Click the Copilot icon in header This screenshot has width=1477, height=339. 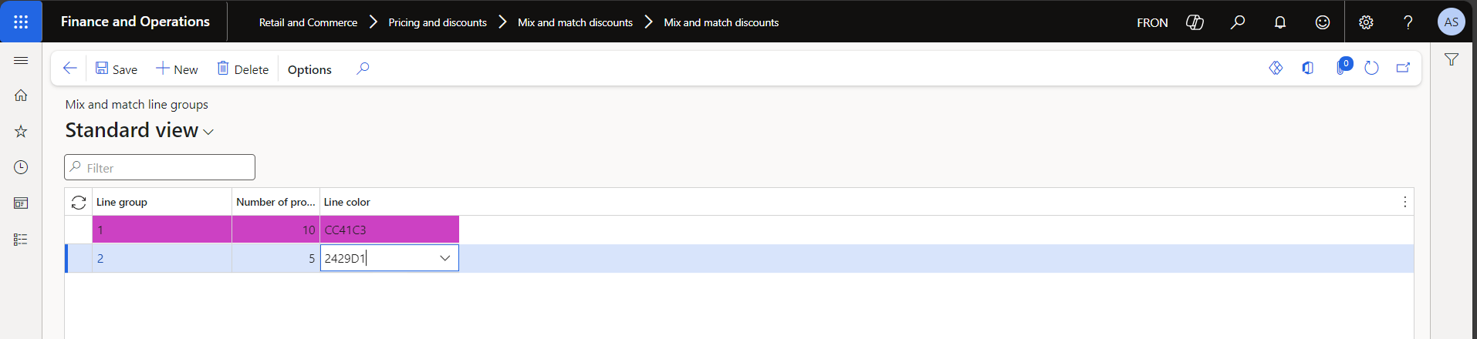click(1195, 22)
